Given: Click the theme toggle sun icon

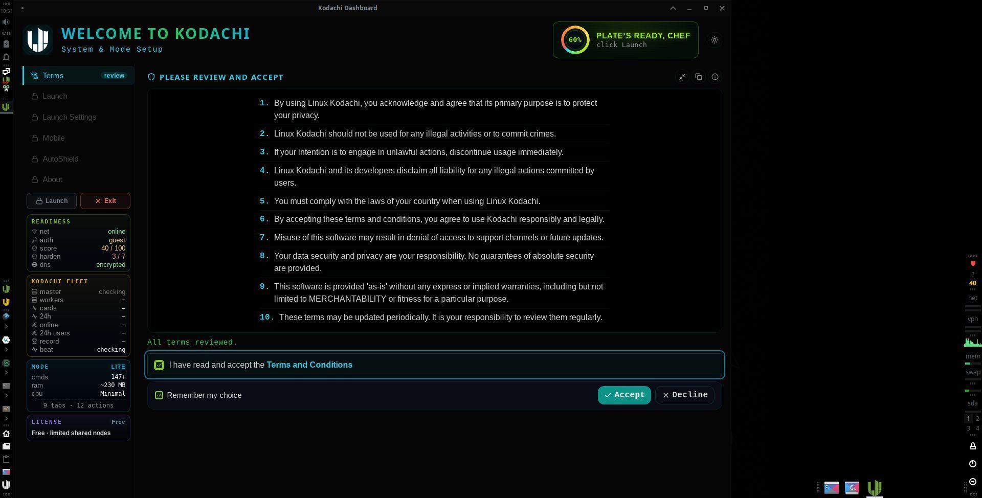Looking at the screenshot, I should pos(715,40).
